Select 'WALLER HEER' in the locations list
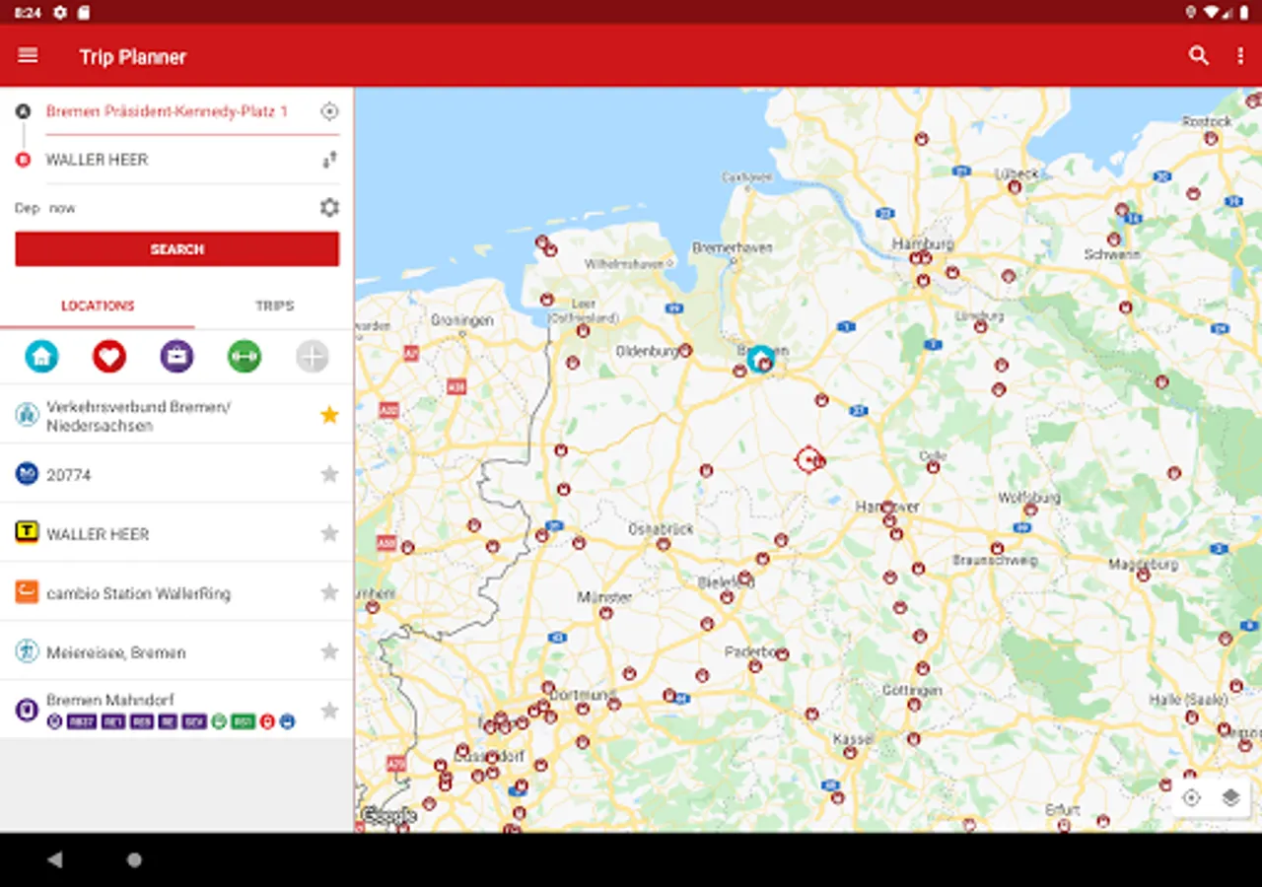Image resolution: width=1262 pixels, height=887 pixels. pos(176,533)
